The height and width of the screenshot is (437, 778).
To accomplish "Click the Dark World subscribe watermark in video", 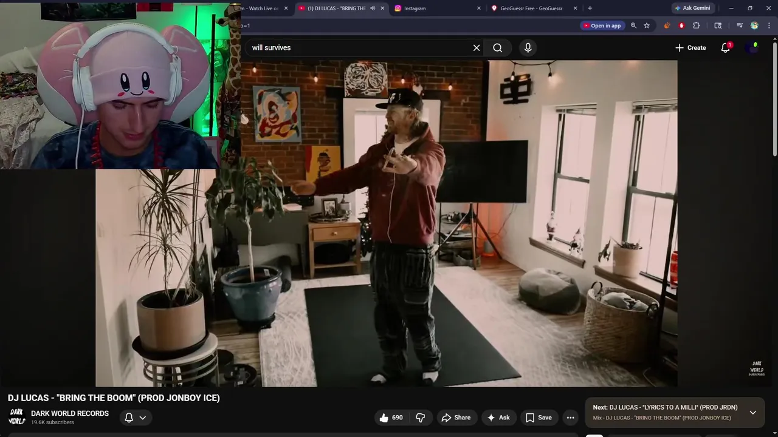I will point(757,368).
